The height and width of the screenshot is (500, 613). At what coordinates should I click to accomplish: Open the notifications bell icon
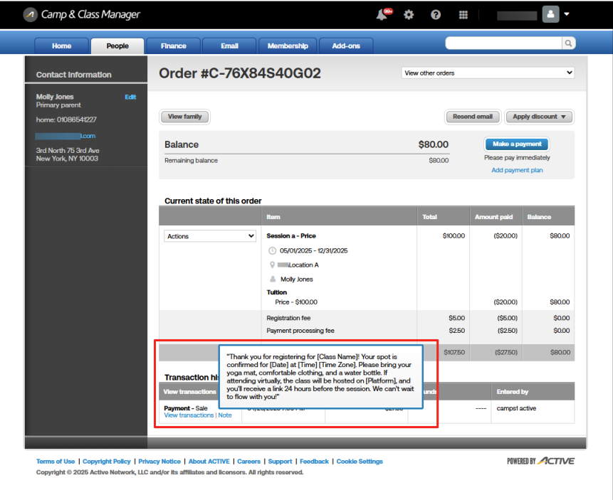pos(382,15)
